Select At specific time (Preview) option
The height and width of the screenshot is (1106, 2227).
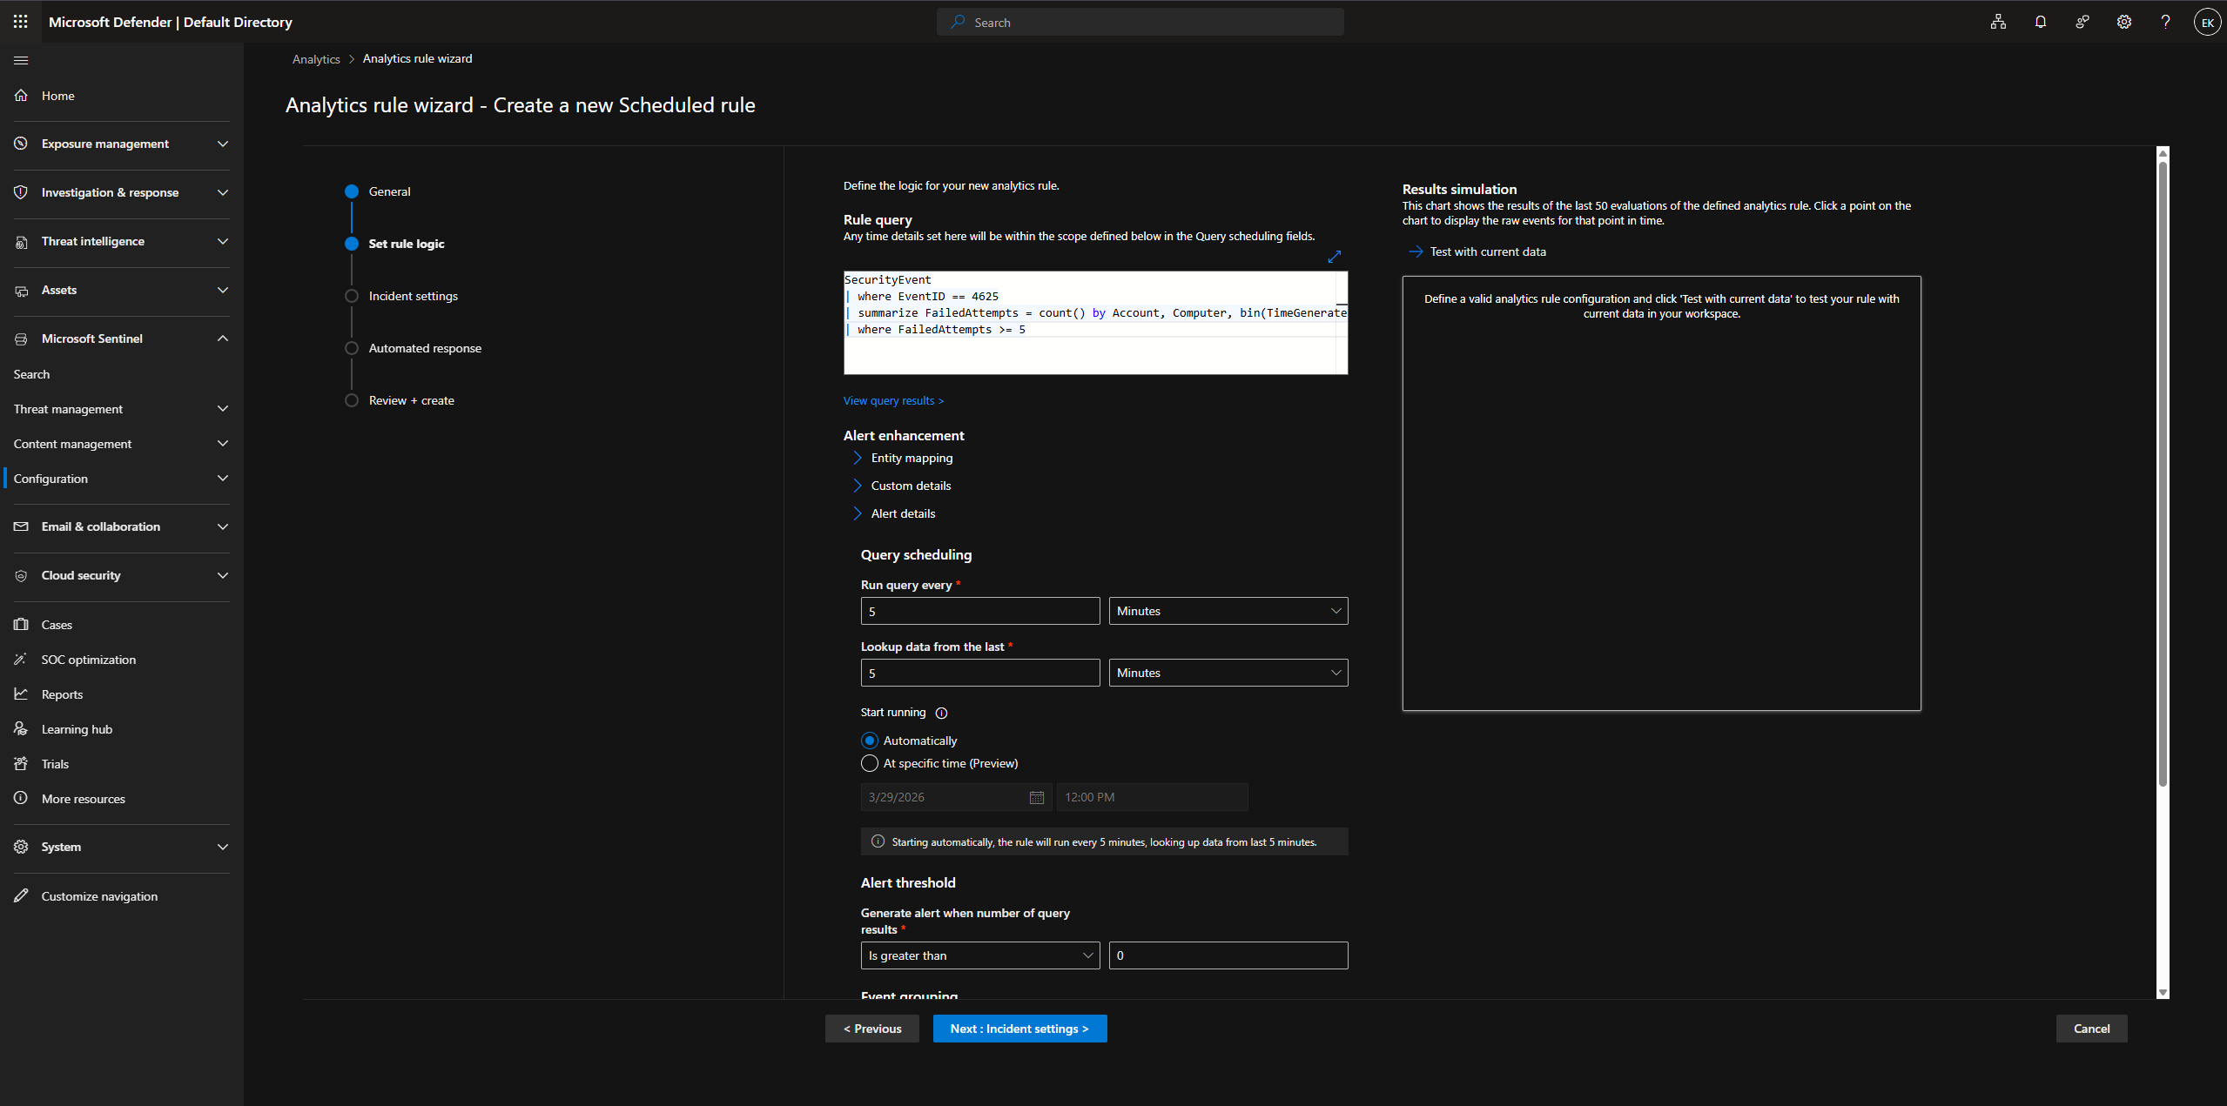click(x=869, y=763)
